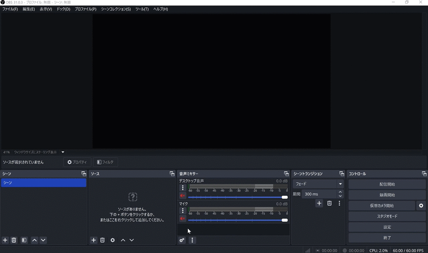The image size is (428, 253).
Task: Add a transition with the plus icon
Action: pyautogui.click(x=319, y=203)
